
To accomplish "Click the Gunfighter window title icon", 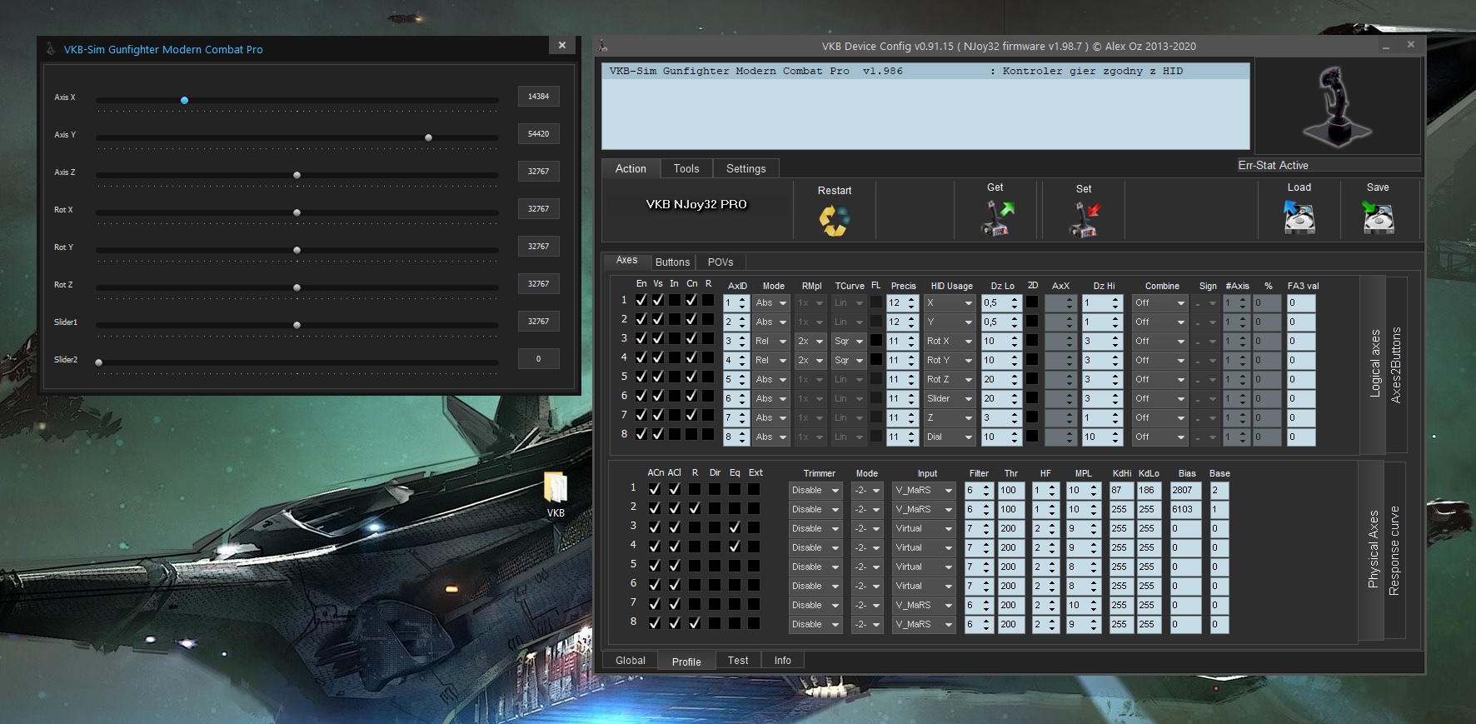I will [x=51, y=49].
